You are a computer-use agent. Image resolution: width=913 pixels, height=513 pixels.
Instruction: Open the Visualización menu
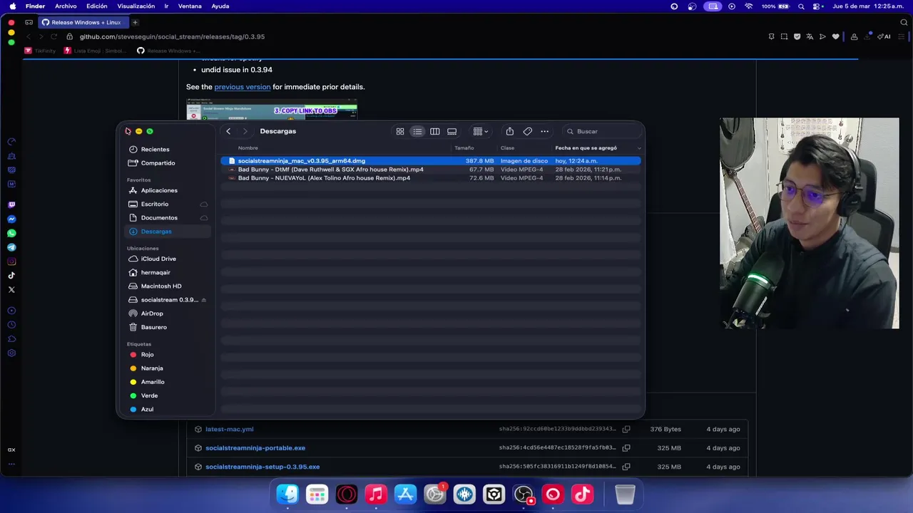(x=136, y=6)
